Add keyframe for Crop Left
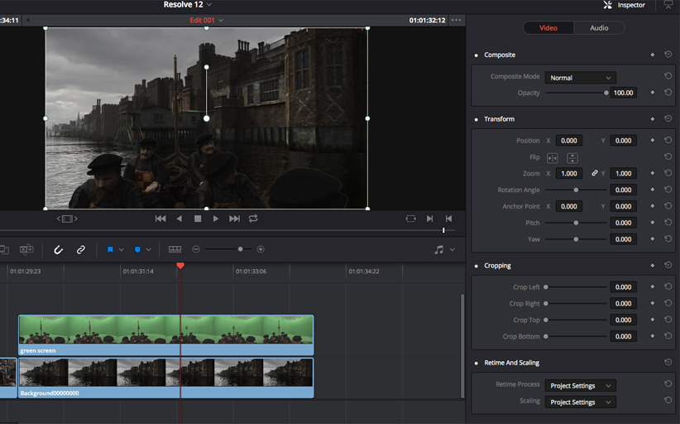Image resolution: width=680 pixels, height=424 pixels. 652,287
